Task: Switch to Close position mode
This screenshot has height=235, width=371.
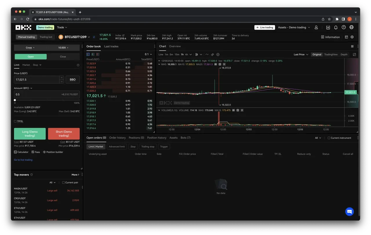Action: 63,57
